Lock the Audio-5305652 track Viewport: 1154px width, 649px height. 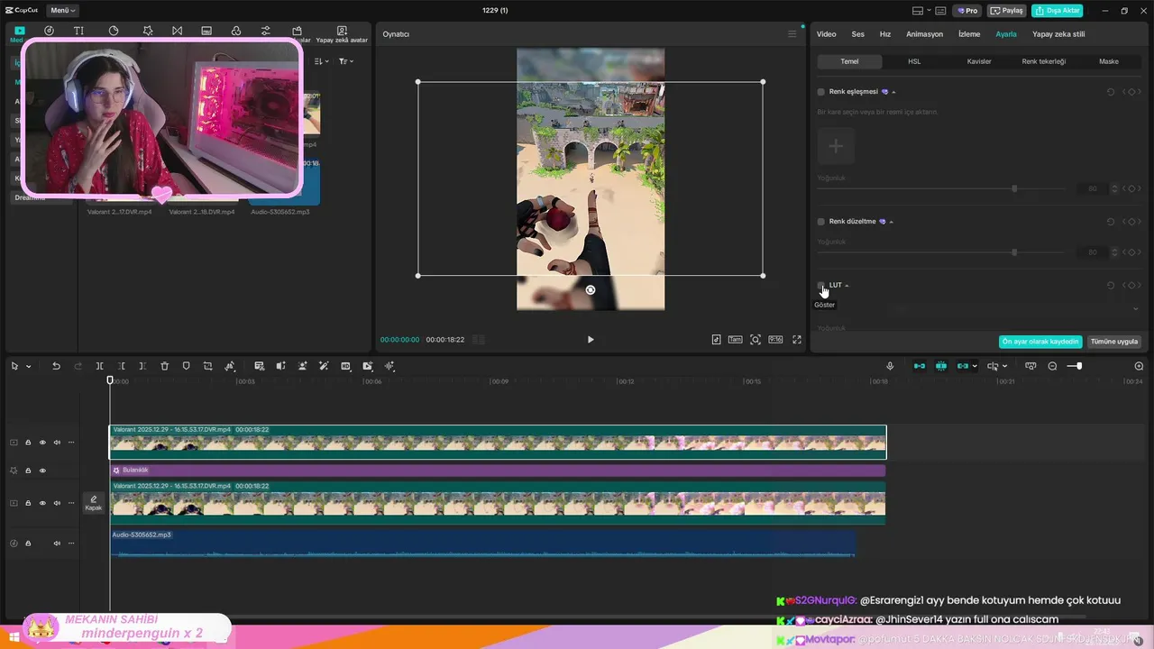coord(28,544)
